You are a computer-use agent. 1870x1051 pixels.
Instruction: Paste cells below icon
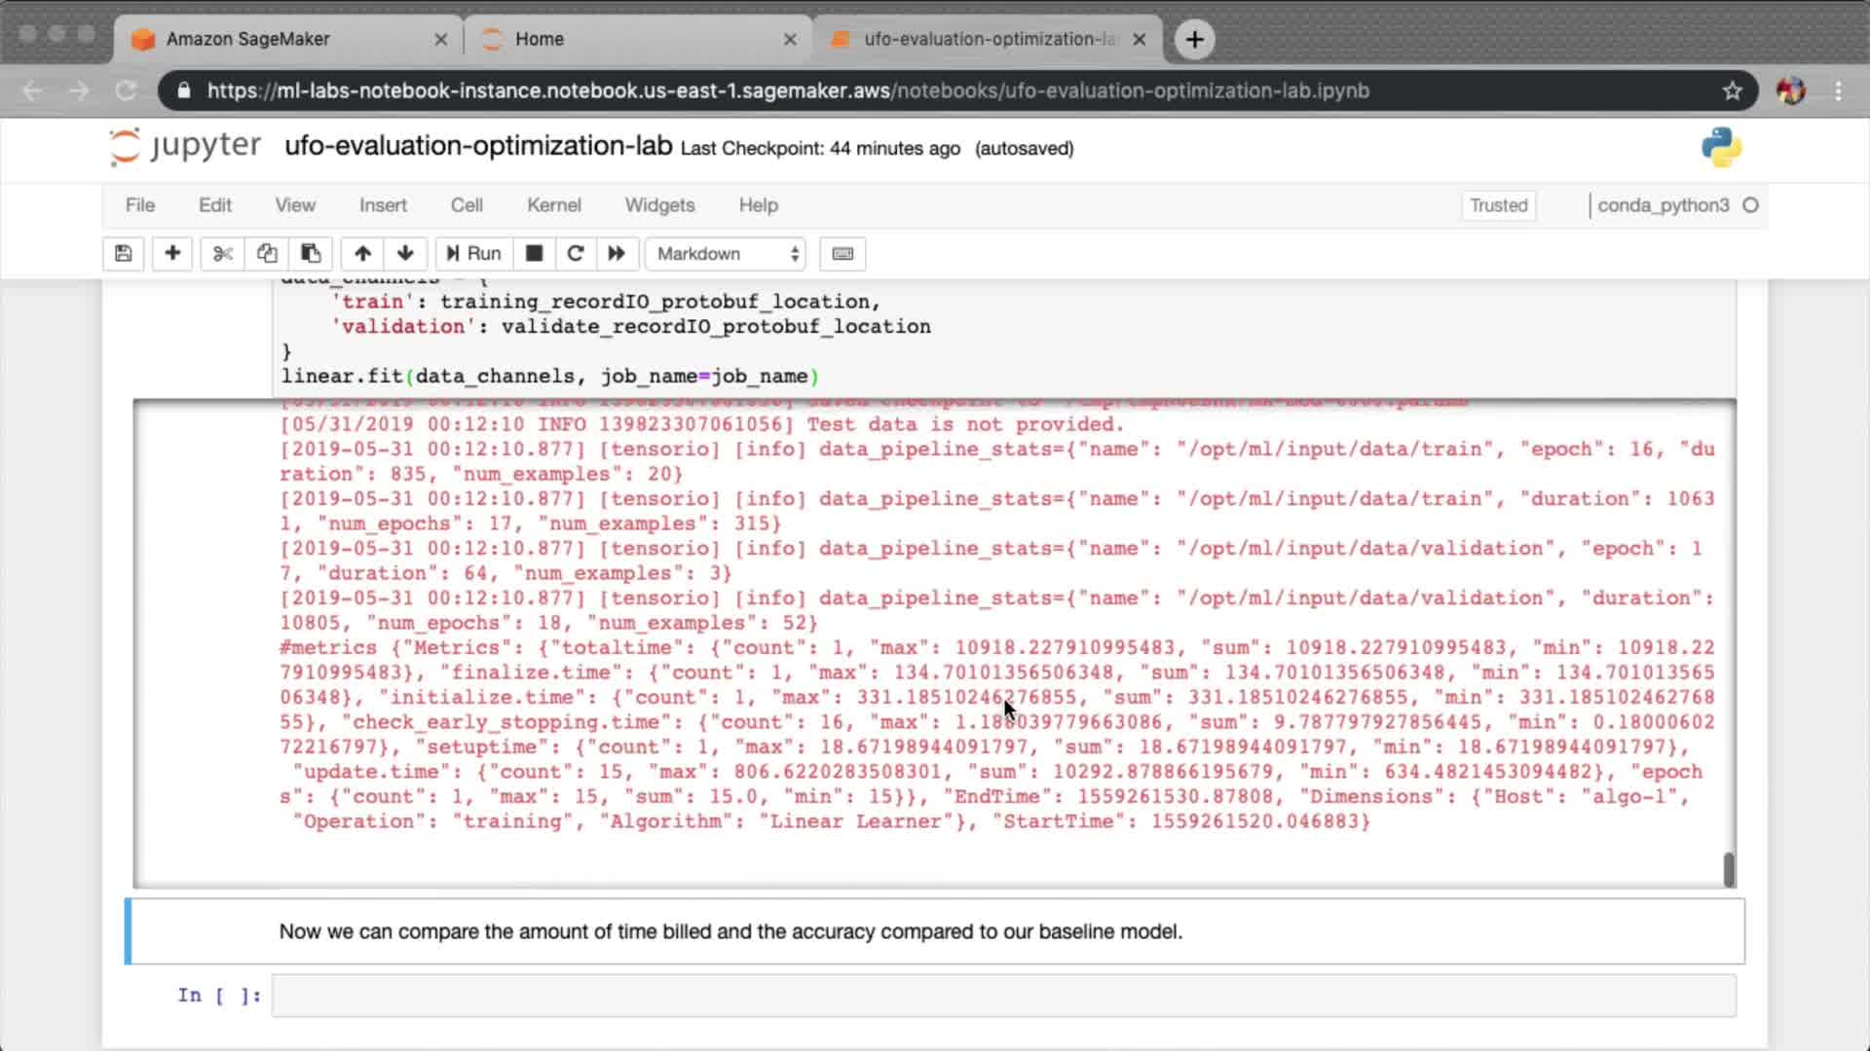(311, 254)
